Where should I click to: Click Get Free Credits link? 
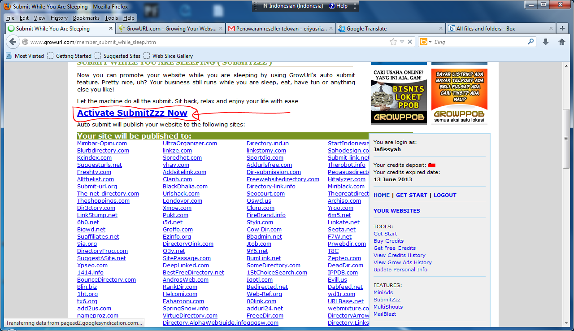click(395, 248)
